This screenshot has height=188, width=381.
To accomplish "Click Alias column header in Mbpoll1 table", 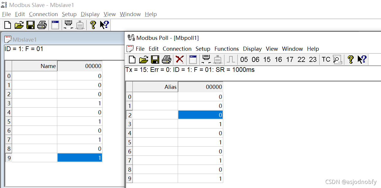I will click(x=155, y=87).
